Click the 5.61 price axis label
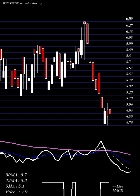Image resolution: width=140 pixels, height=196 pixels. point(129,68)
